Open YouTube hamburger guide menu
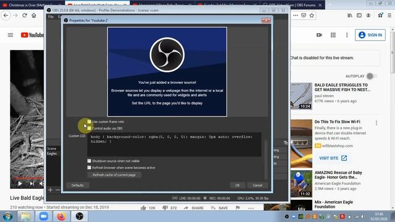This screenshot has width=395, height=222. click(x=10, y=35)
